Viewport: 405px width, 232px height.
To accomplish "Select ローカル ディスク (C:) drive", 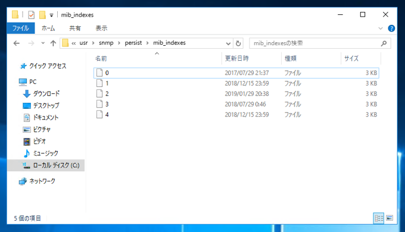I will pyautogui.click(x=46, y=165).
